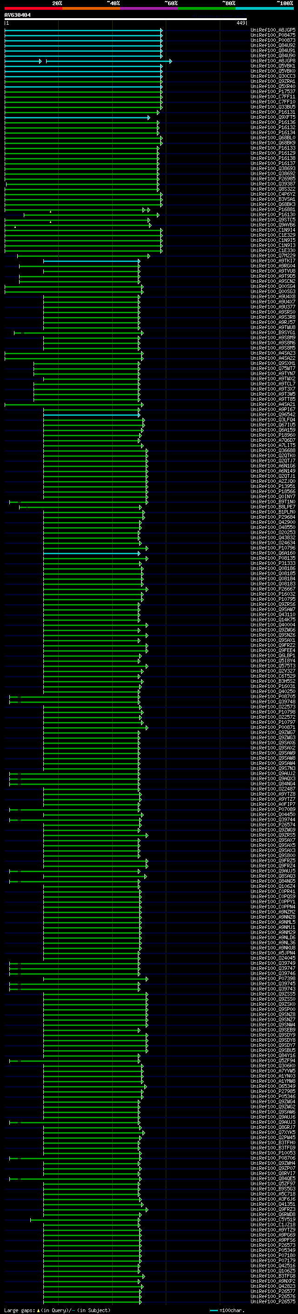The image size is (298, 1314).
Task: Click hit label UniRef100_P08705
Action: point(273,697)
